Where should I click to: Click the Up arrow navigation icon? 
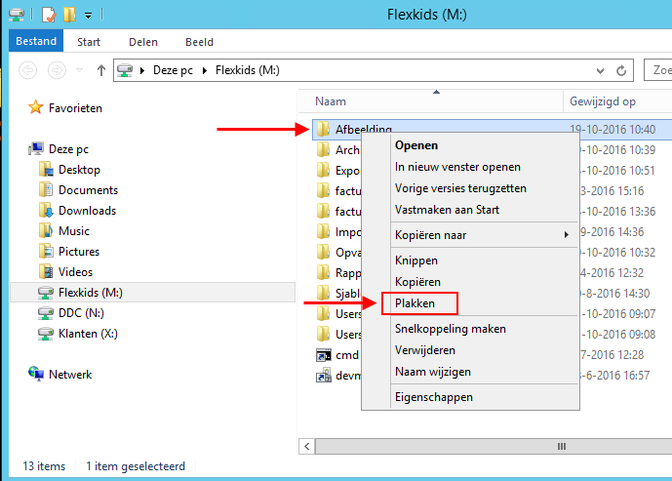(101, 70)
